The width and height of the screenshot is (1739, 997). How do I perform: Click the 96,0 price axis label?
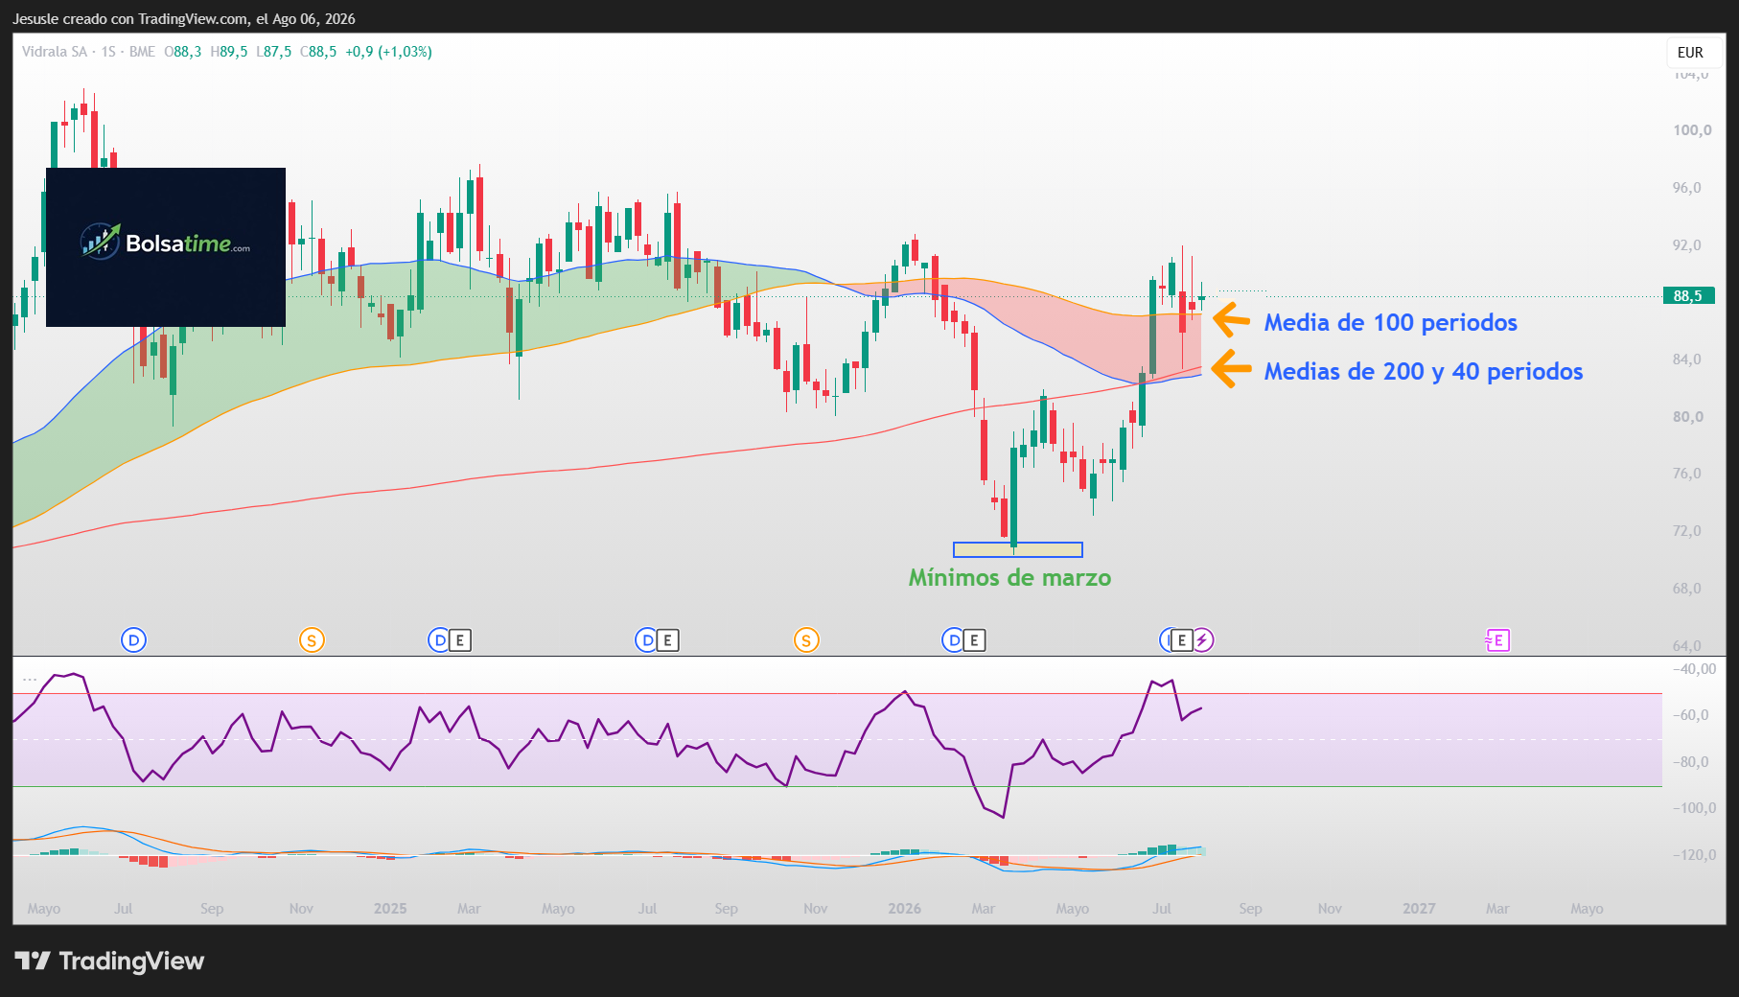pyautogui.click(x=1687, y=188)
